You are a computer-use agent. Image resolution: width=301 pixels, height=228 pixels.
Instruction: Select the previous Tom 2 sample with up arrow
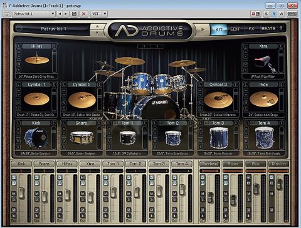point(155,128)
